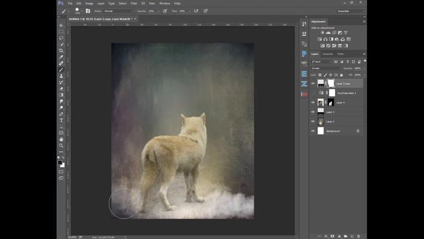424x239 pixels.
Task: Select the Lasso tool
Action: pos(61,38)
